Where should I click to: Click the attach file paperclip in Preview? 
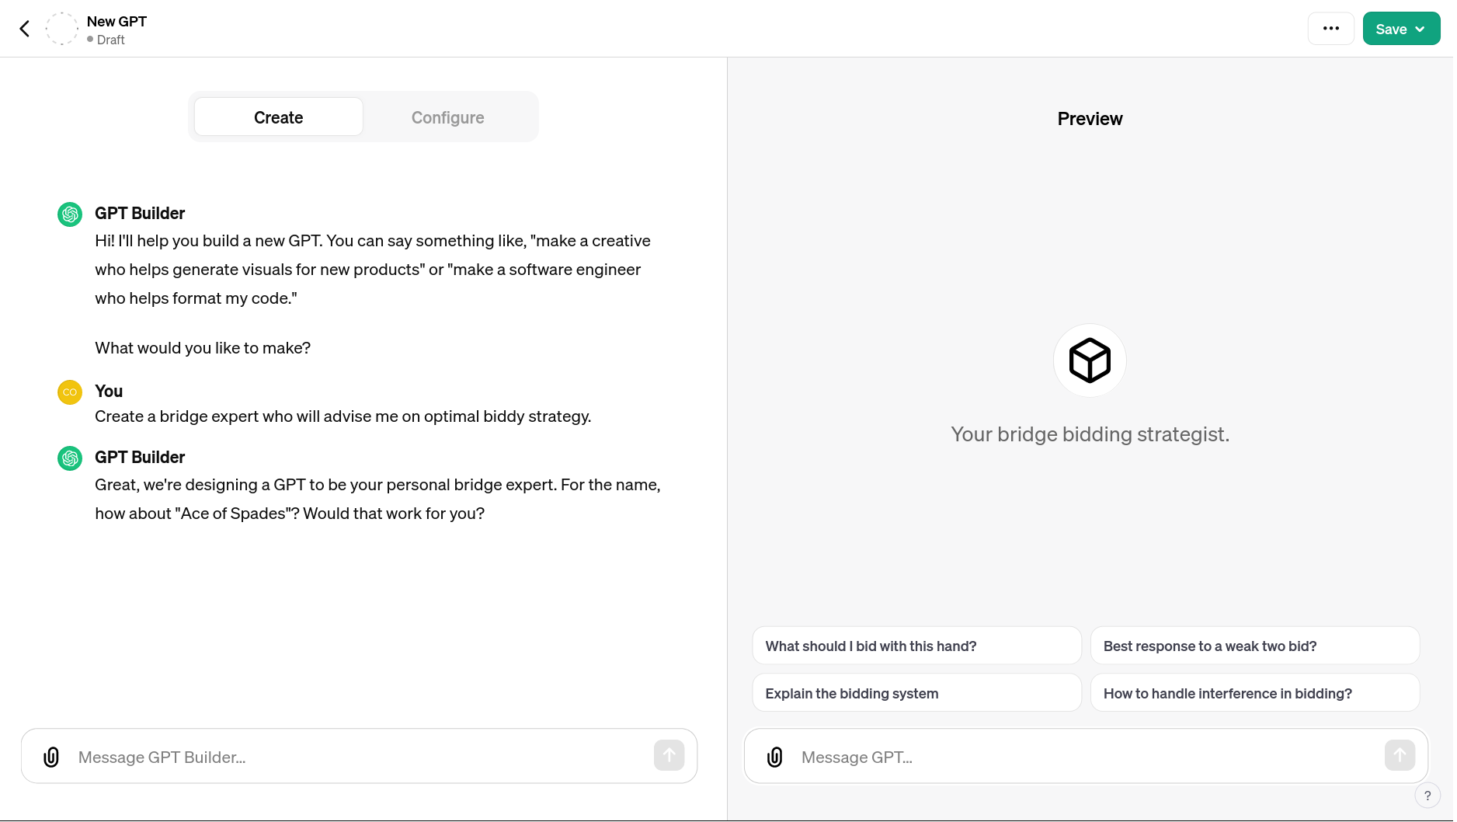[774, 757]
